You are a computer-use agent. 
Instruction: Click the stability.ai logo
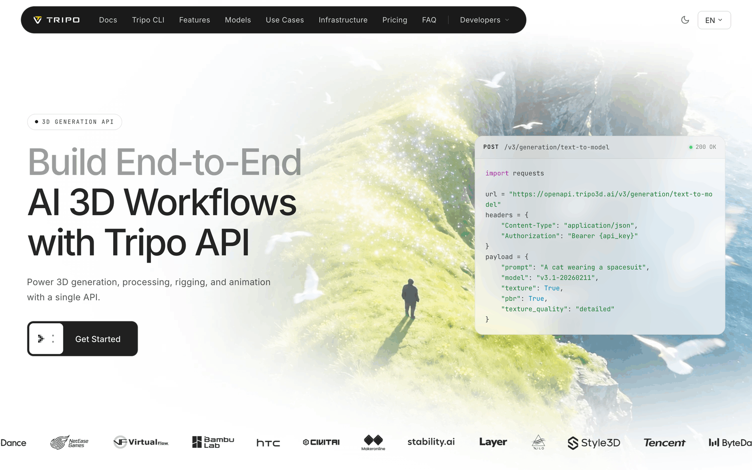431,442
